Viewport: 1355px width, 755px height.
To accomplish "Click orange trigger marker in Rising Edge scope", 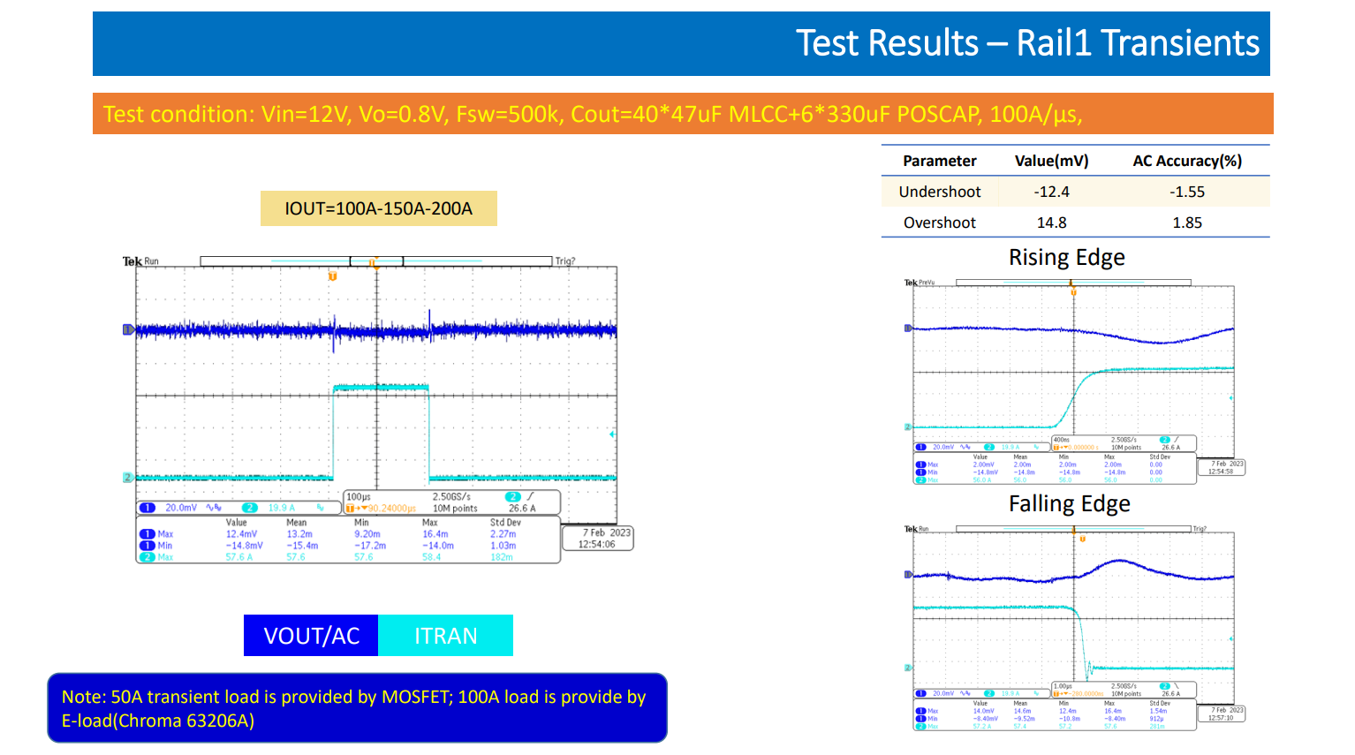I will 1073,291.
